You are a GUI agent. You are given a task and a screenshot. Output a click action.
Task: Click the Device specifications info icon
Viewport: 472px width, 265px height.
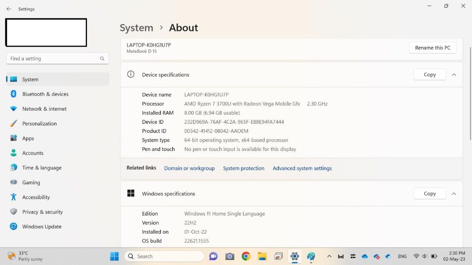(x=131, y=74)
